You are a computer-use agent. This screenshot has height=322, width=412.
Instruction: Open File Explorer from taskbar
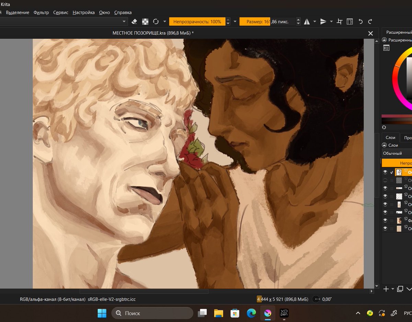pos(219,313)
